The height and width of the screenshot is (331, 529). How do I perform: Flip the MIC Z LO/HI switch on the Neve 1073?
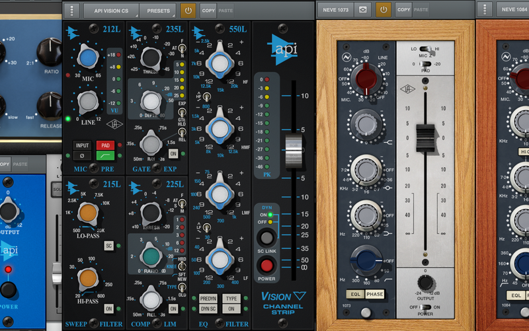click(425, 49)
